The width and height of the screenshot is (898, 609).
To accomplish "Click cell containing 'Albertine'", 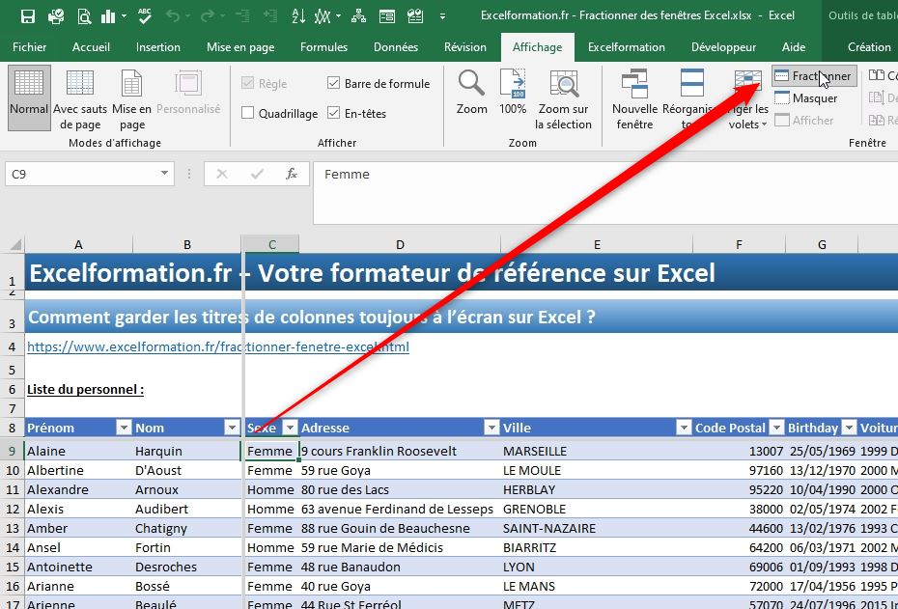I will [78, 470].
